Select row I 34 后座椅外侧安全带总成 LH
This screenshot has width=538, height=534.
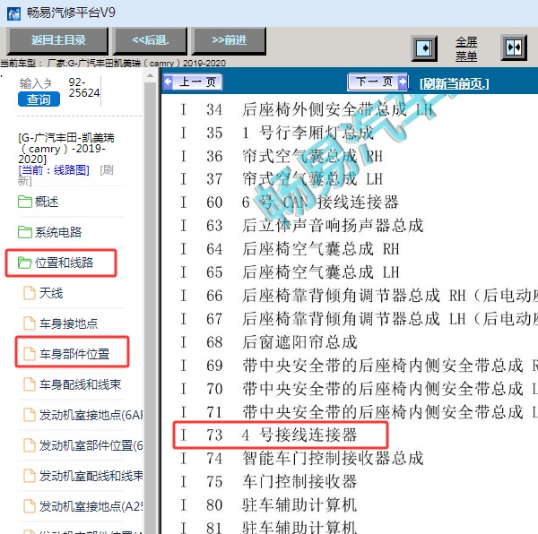[307, 109]
